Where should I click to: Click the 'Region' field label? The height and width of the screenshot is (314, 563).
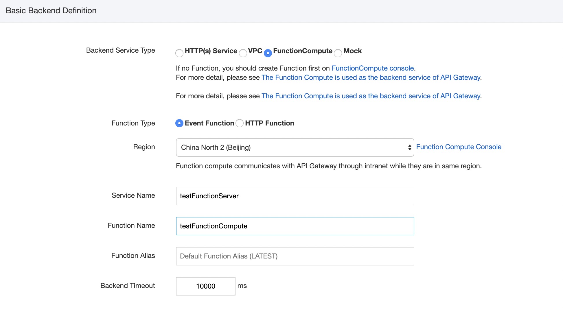pos(144,147)
